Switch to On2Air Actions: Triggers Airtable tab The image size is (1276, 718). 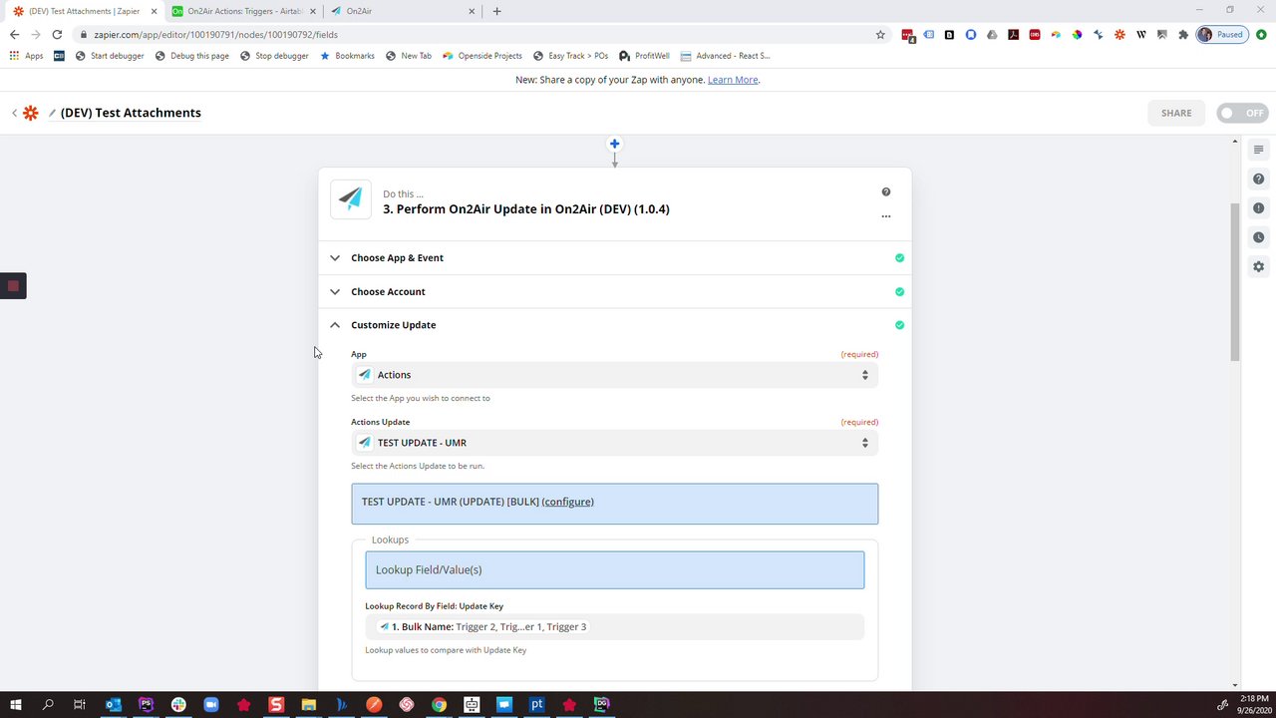243,11
